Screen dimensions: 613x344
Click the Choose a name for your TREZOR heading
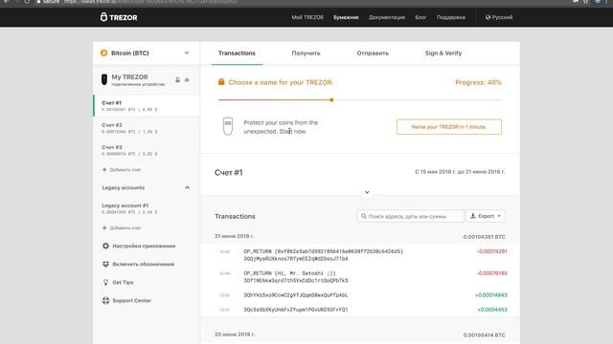(281, 82)
